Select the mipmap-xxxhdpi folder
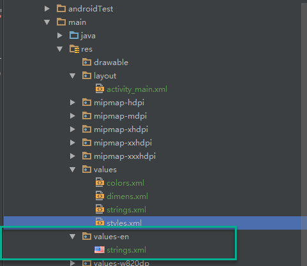Image resolution: width=307 pixels, height=266 pixels. coord(124,156)
